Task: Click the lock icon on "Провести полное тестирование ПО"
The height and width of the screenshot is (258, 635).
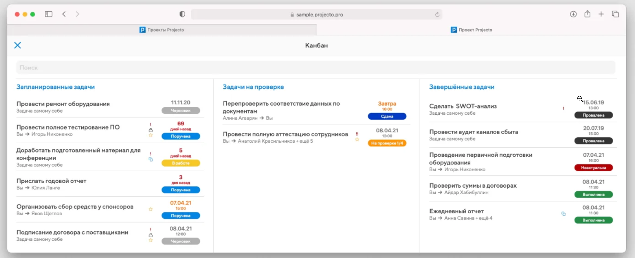Action: 151,130
